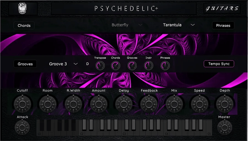This screenshot has height=141, width=248.
Task: Click the Cutoff dial
Action: click(x=22, y=104)
